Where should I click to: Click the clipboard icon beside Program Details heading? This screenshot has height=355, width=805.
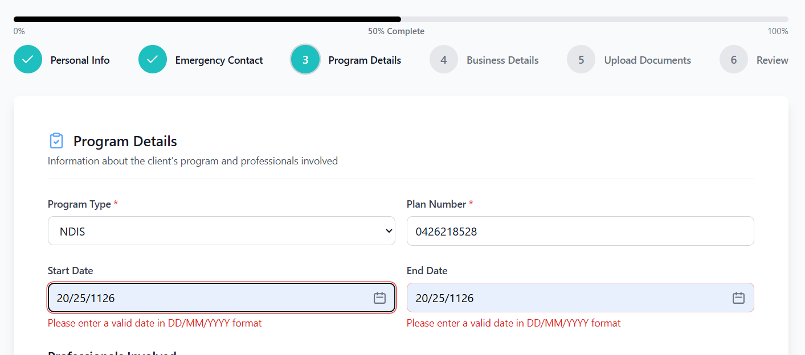point(56,141)
